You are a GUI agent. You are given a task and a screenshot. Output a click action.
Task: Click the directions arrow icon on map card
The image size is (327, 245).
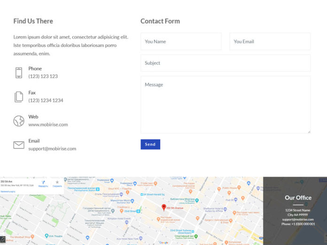tap(43, 182)
